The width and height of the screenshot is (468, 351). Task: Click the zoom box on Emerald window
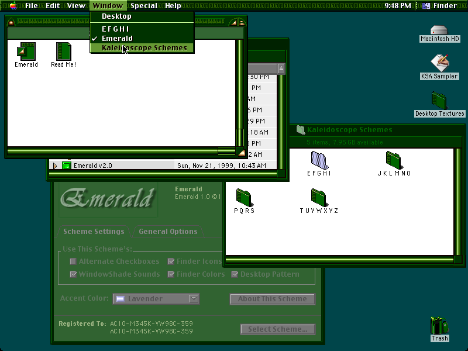point(232,22)
